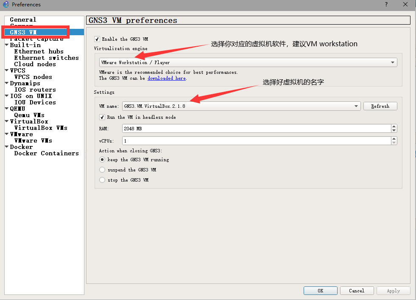416x300 pixels.
Task: Open Ethernet hubs preferences
Action: point(39,51)
